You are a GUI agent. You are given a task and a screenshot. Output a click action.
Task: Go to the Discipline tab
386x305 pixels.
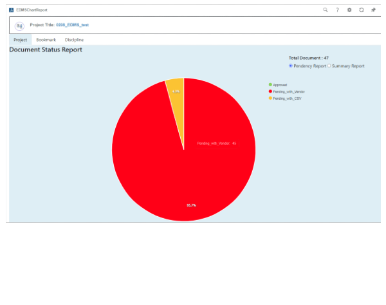[x=74, y=40]
